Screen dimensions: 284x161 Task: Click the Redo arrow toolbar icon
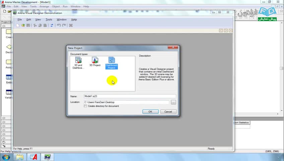click(x=64, y=25)
